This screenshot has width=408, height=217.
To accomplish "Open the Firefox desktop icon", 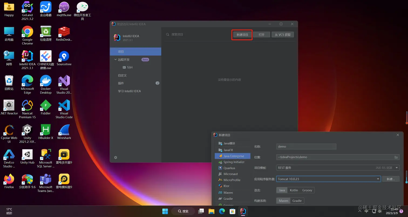I will 9,181.
